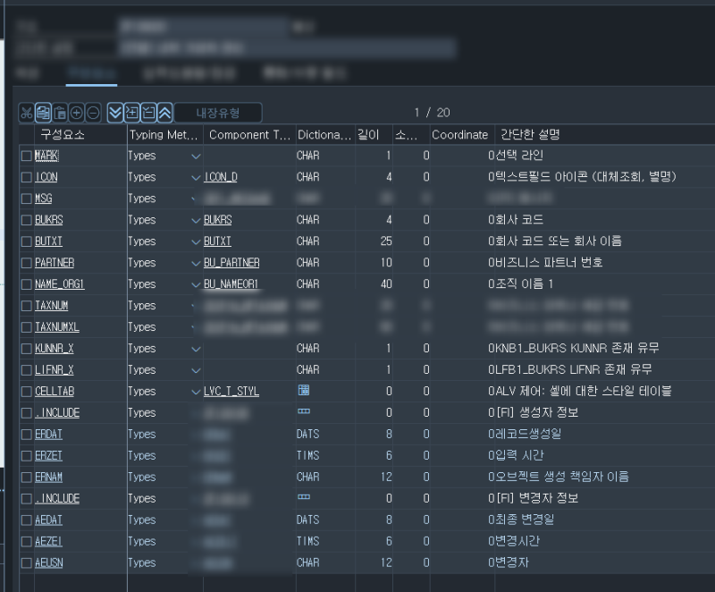Insert a new row using the plus icon

coord(77,112)
